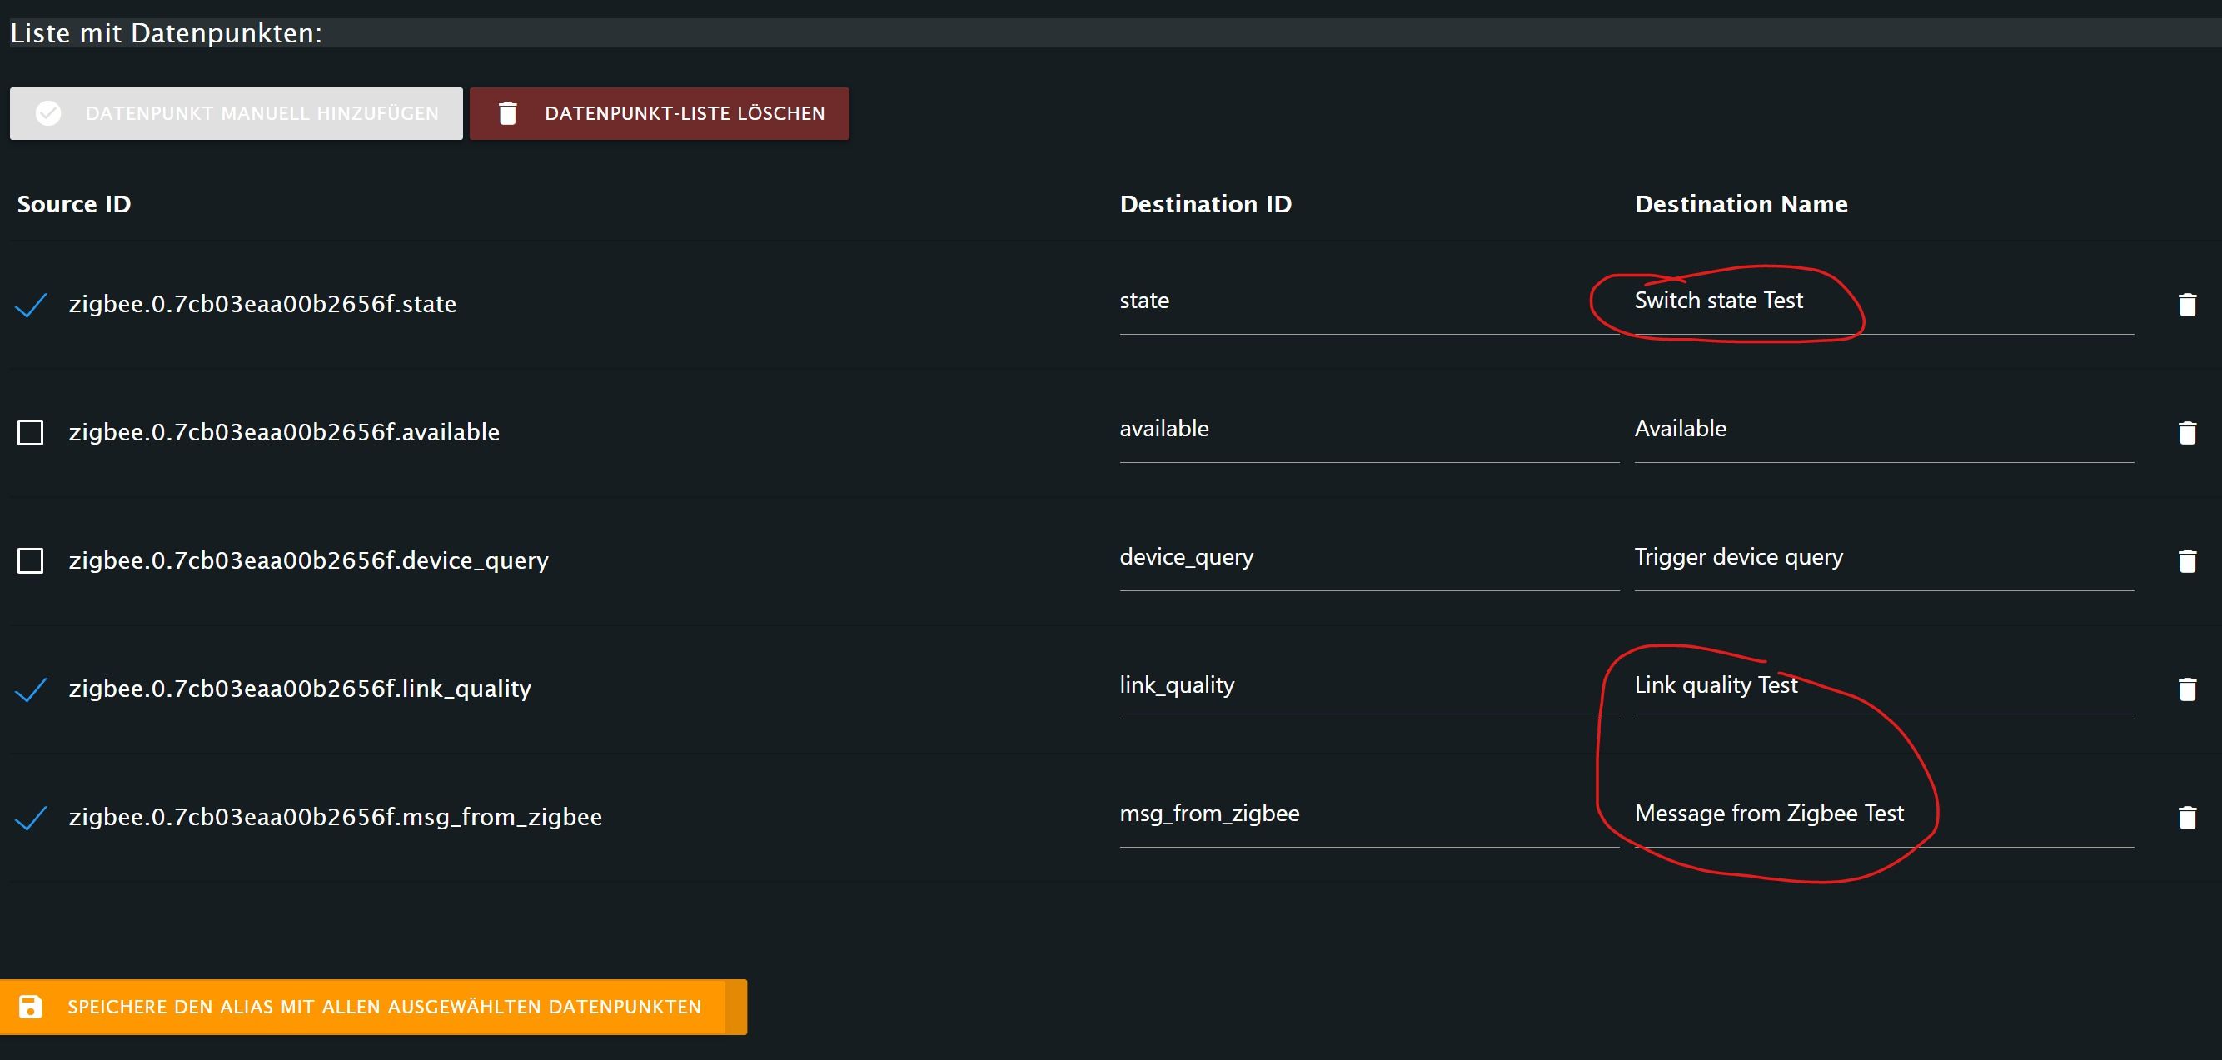
Task: Uncheck the zigbee msg_from_zigbee datapoint checkbox
Action: click(31, 818)
